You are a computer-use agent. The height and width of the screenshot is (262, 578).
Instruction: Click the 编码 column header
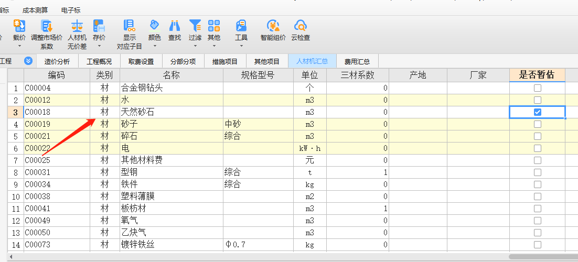[x=57, y=75]
